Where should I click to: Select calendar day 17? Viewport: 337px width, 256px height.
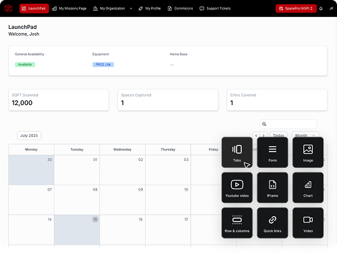pos(168,230)
